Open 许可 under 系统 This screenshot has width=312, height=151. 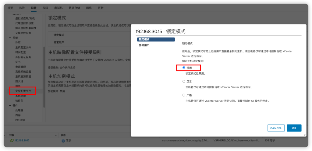(x=18, y=43)
